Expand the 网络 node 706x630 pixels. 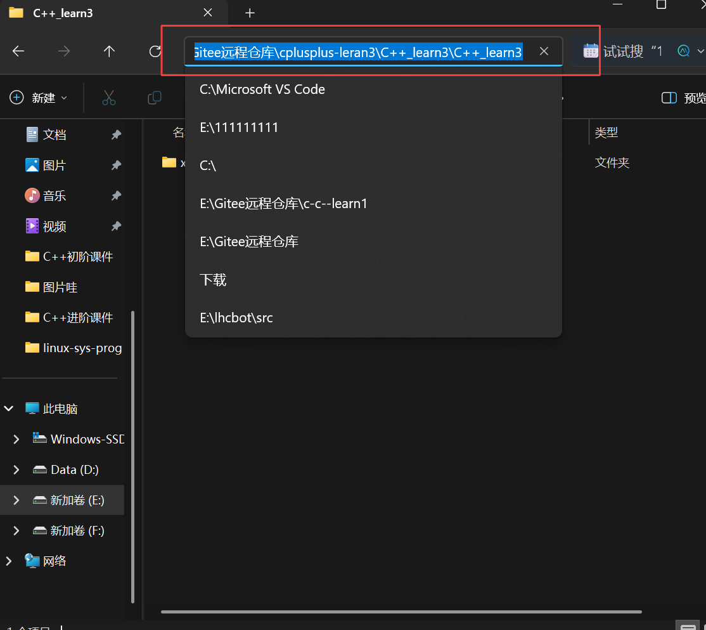pyautogui.click(x=8, y=561)
